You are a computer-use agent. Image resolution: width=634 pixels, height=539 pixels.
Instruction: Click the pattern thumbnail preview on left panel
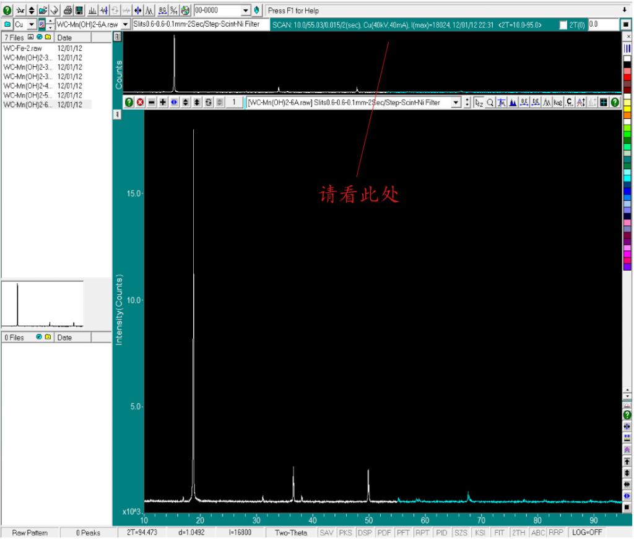click(43, 304)
